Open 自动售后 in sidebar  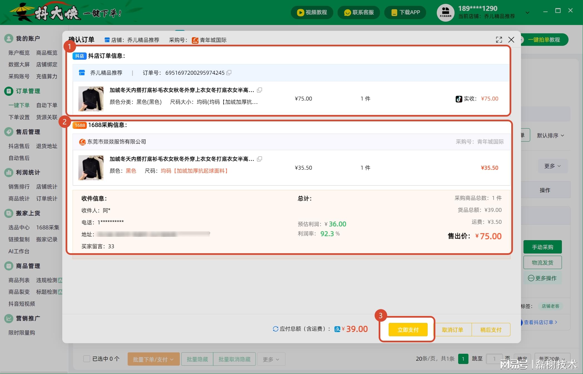click(19, 158)
